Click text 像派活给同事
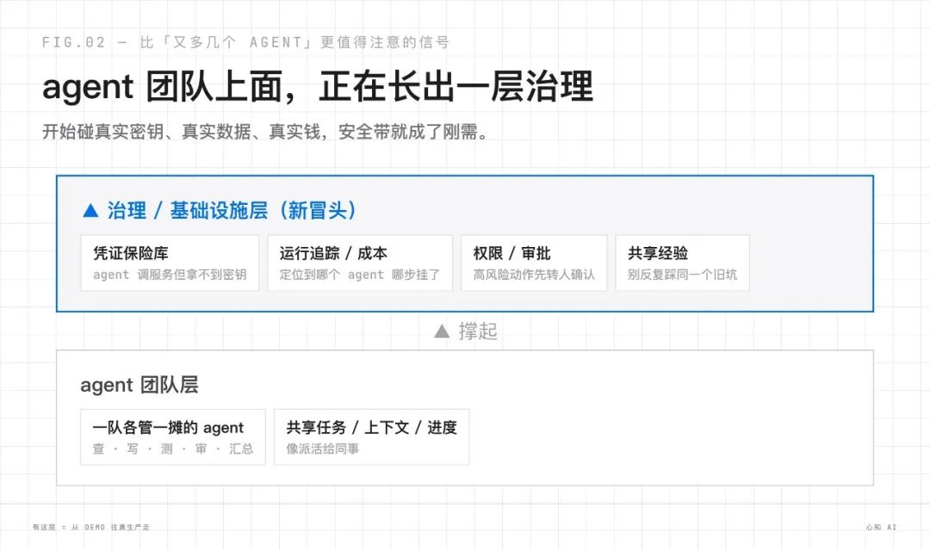This screenshot has width=930, height=550. 323,448
